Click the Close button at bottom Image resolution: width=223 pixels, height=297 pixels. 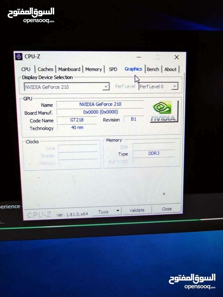(167, 209)
